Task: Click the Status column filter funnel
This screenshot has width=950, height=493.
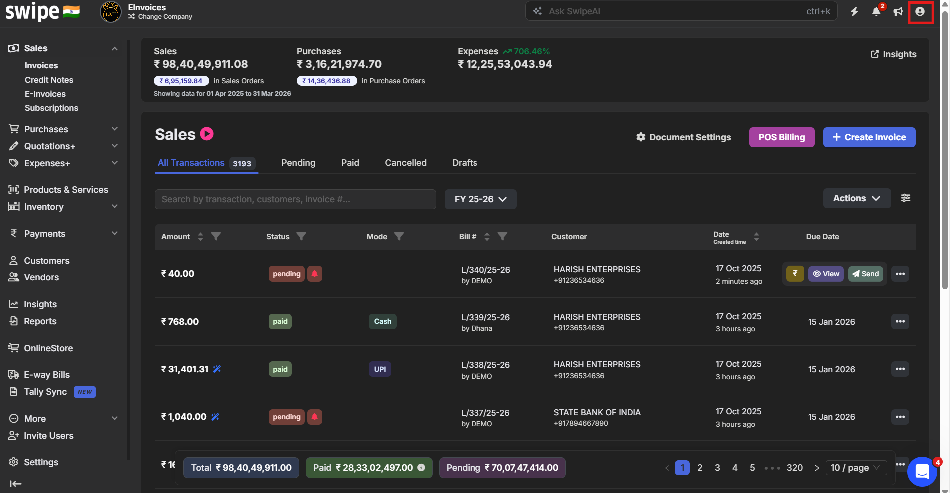Action: pos(301,236)
